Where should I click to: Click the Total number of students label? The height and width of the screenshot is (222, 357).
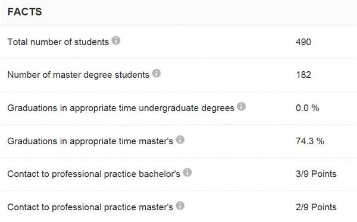58,42
